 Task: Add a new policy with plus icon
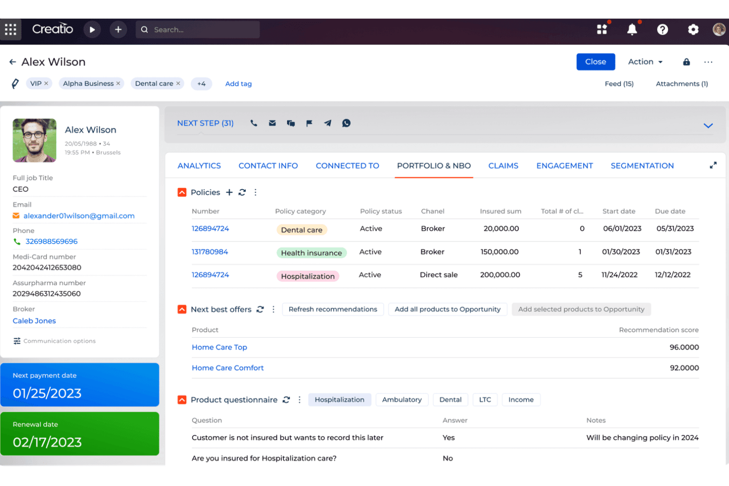229,193
